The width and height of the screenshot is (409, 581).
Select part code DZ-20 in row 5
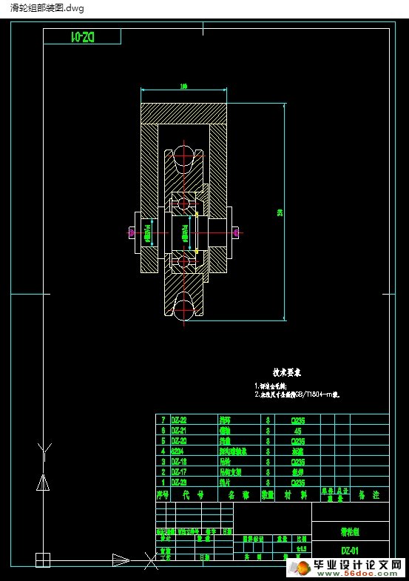click(179, 441)
